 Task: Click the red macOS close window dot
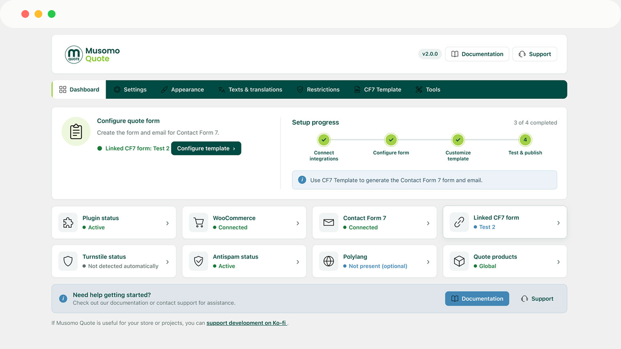pos(25,14)
